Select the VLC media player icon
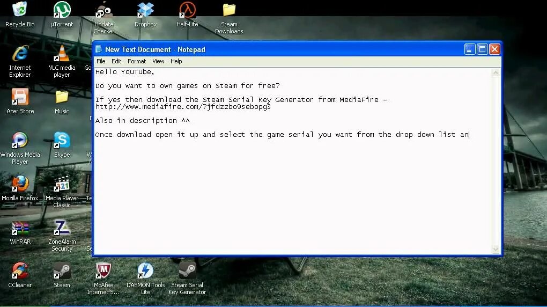This screenshot has width=547, height=307. pos(62,62)
